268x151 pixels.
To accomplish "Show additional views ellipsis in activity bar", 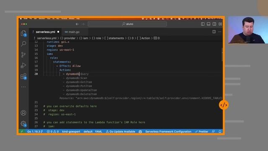I will click(23, 87).
